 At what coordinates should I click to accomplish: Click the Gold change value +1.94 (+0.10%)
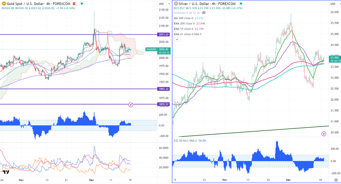65,8
